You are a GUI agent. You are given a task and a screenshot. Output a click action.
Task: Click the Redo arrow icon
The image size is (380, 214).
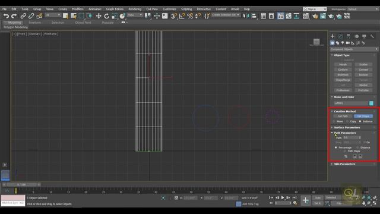coord(14,16)
